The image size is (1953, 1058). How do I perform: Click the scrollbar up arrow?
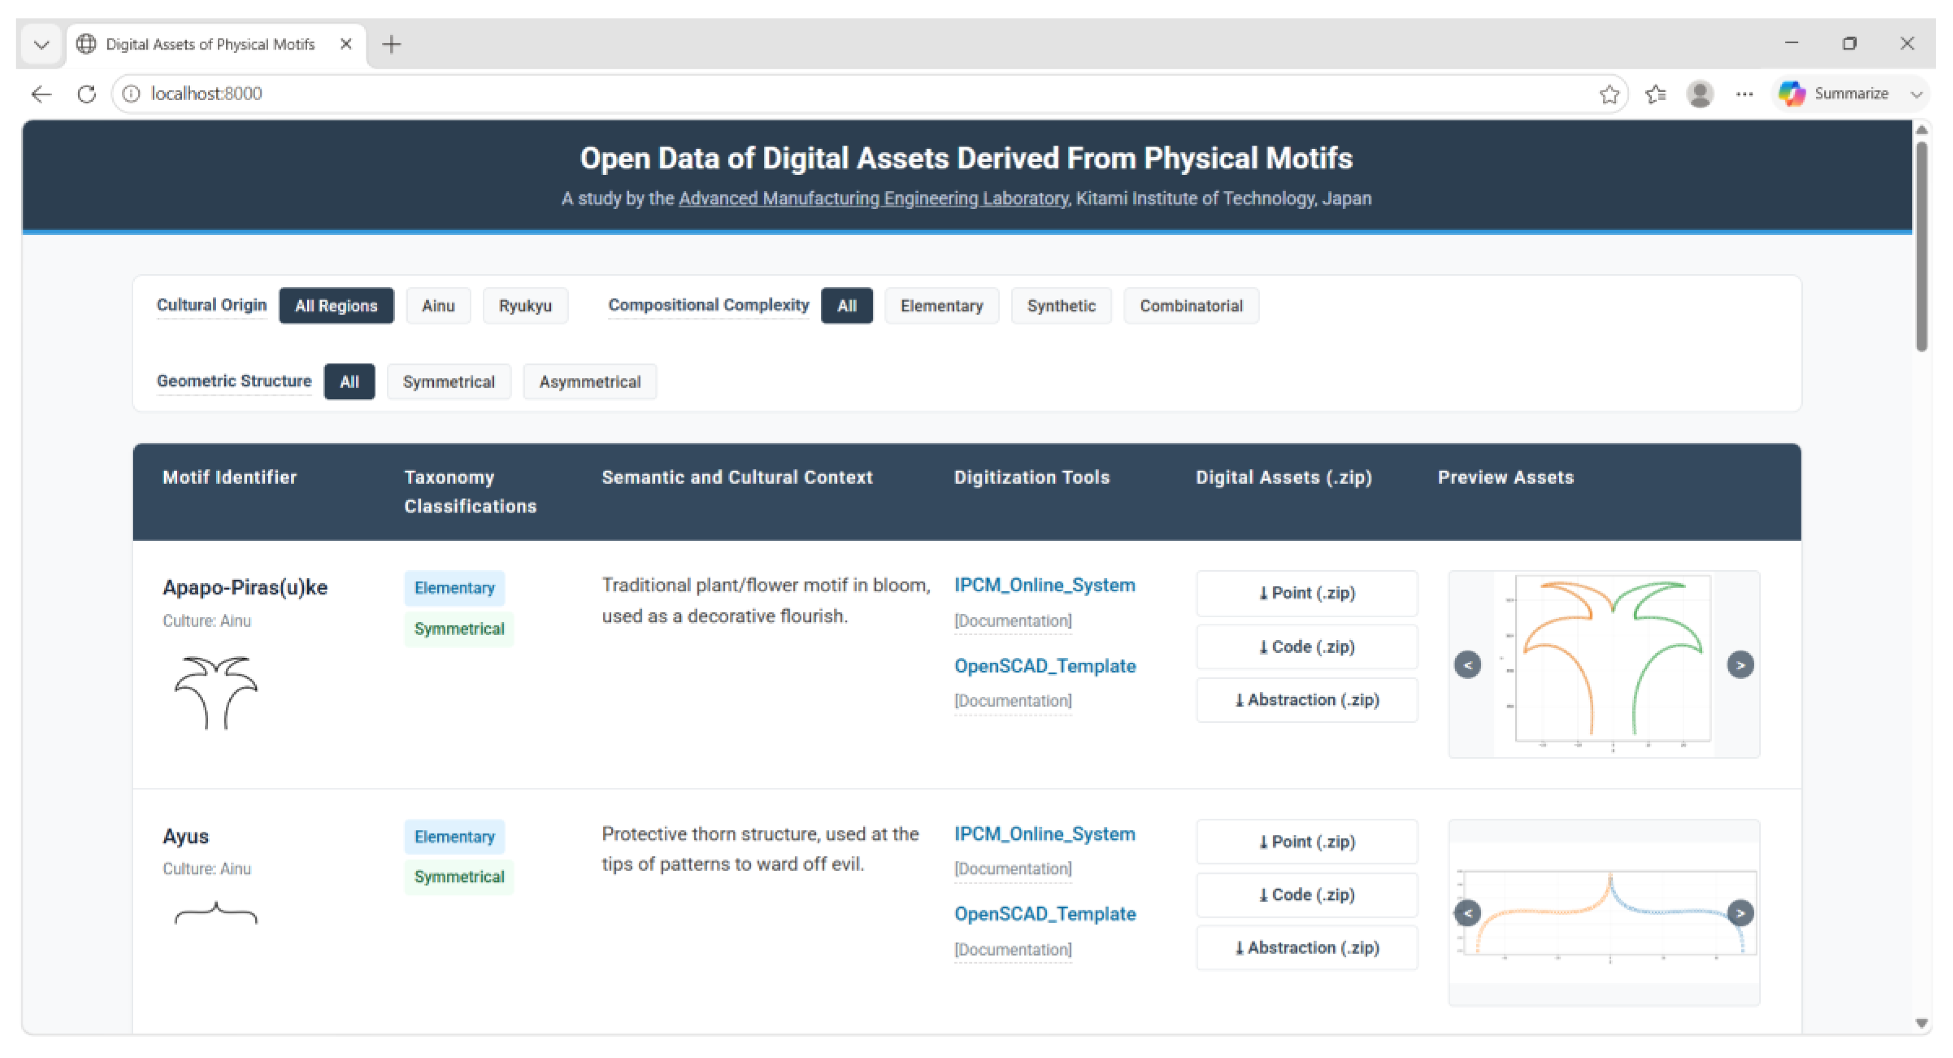coord(1921,130)
